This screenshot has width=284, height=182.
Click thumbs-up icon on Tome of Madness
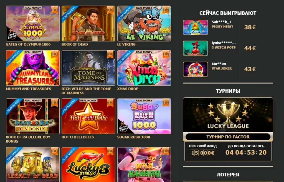pyautogui.click(x=110, y=54)
